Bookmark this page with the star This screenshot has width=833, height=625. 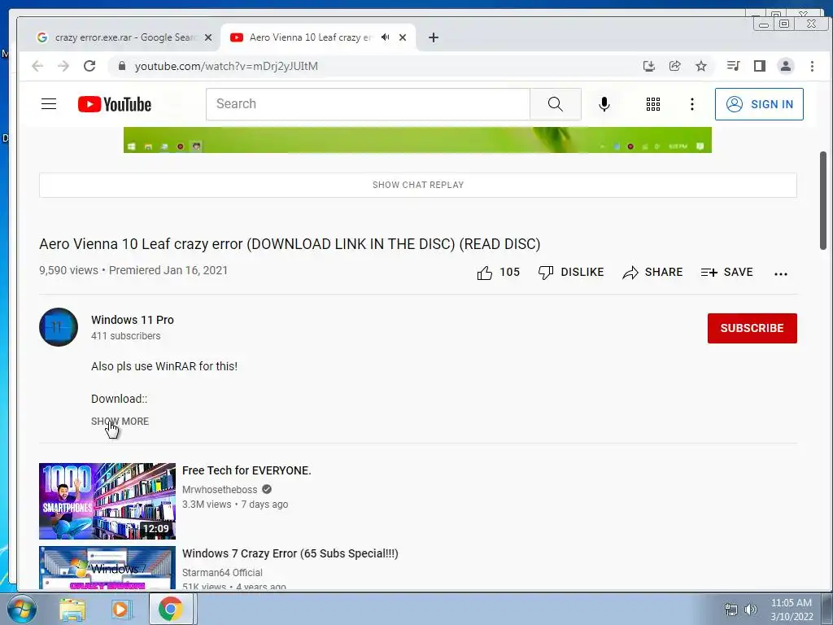click(701, 66)
